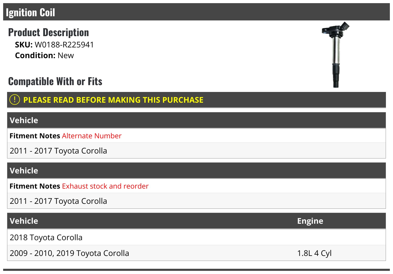
Task: Select the Corolla row under Exhaust stock note
Action: coord(58,201)
